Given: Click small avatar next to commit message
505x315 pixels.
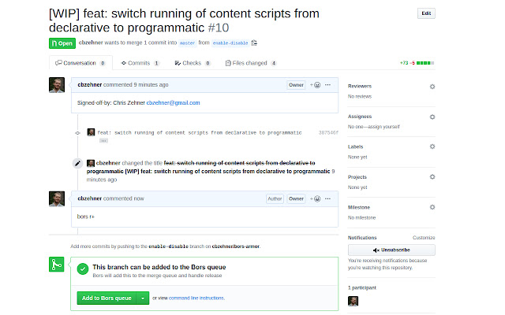Looking at the screenshot, I should click(91, 132).
